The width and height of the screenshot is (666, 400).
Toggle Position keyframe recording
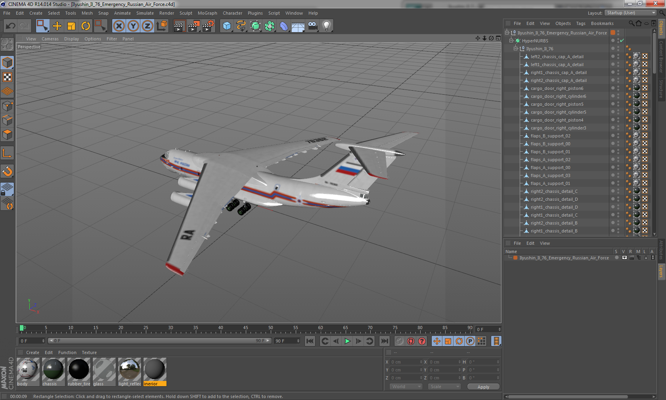[437, 341]
